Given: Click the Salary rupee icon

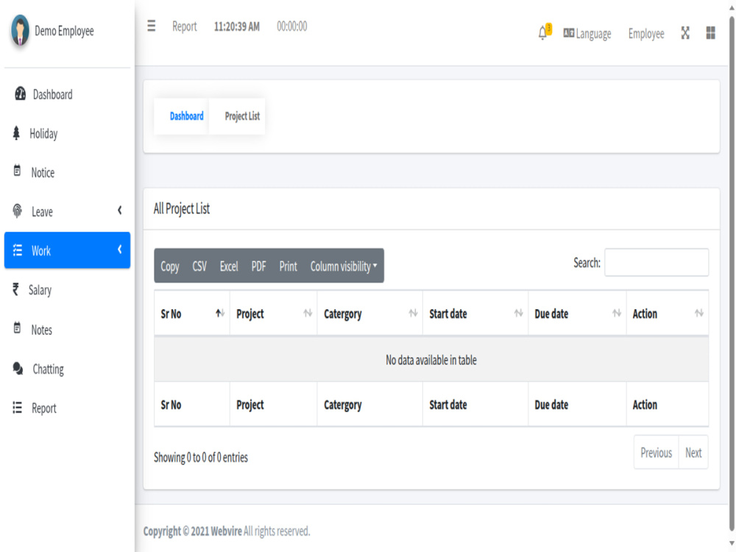Looking at the screenshot, I should coord(16,289).
